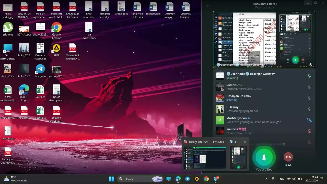Select the Nasos stantsiyasini document
The image size is (327, 184).
56,94
